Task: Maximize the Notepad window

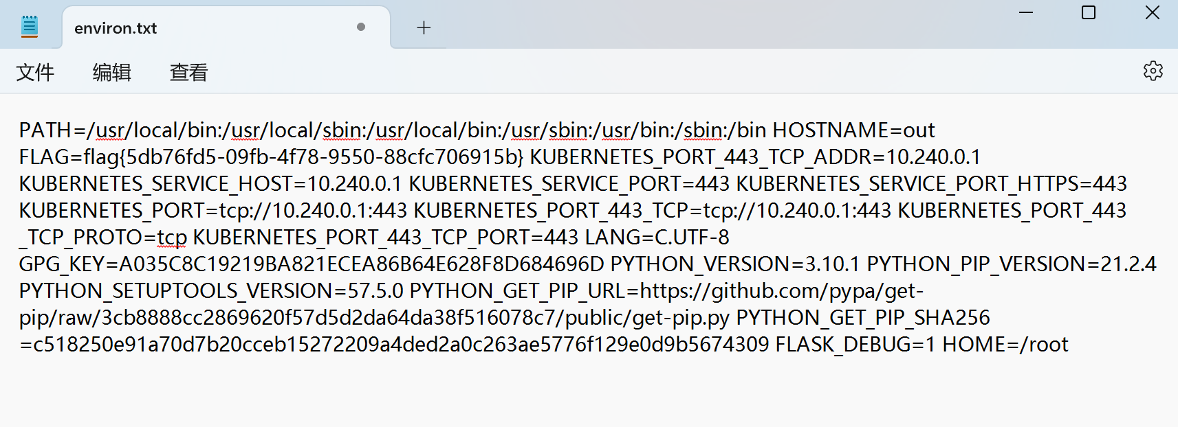Action: click(1089, 13)
